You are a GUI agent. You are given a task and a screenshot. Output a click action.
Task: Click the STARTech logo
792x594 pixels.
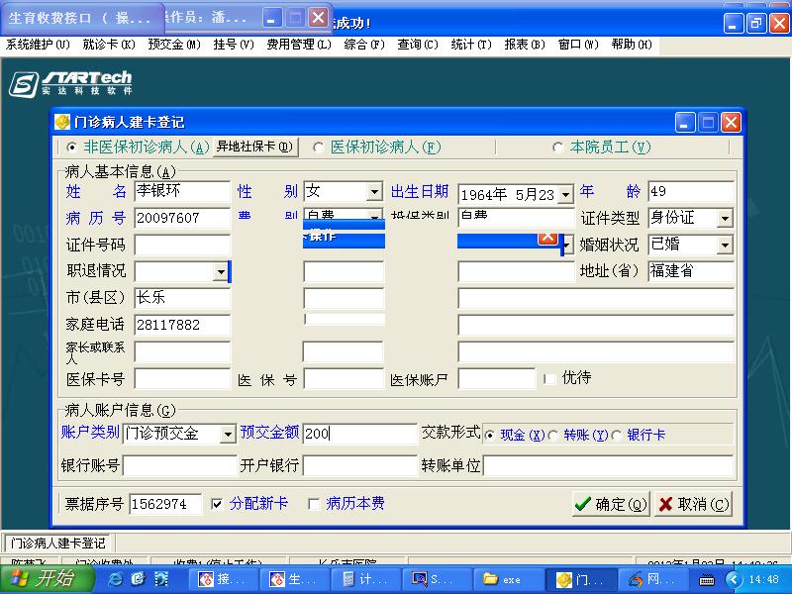click(70, 83)
